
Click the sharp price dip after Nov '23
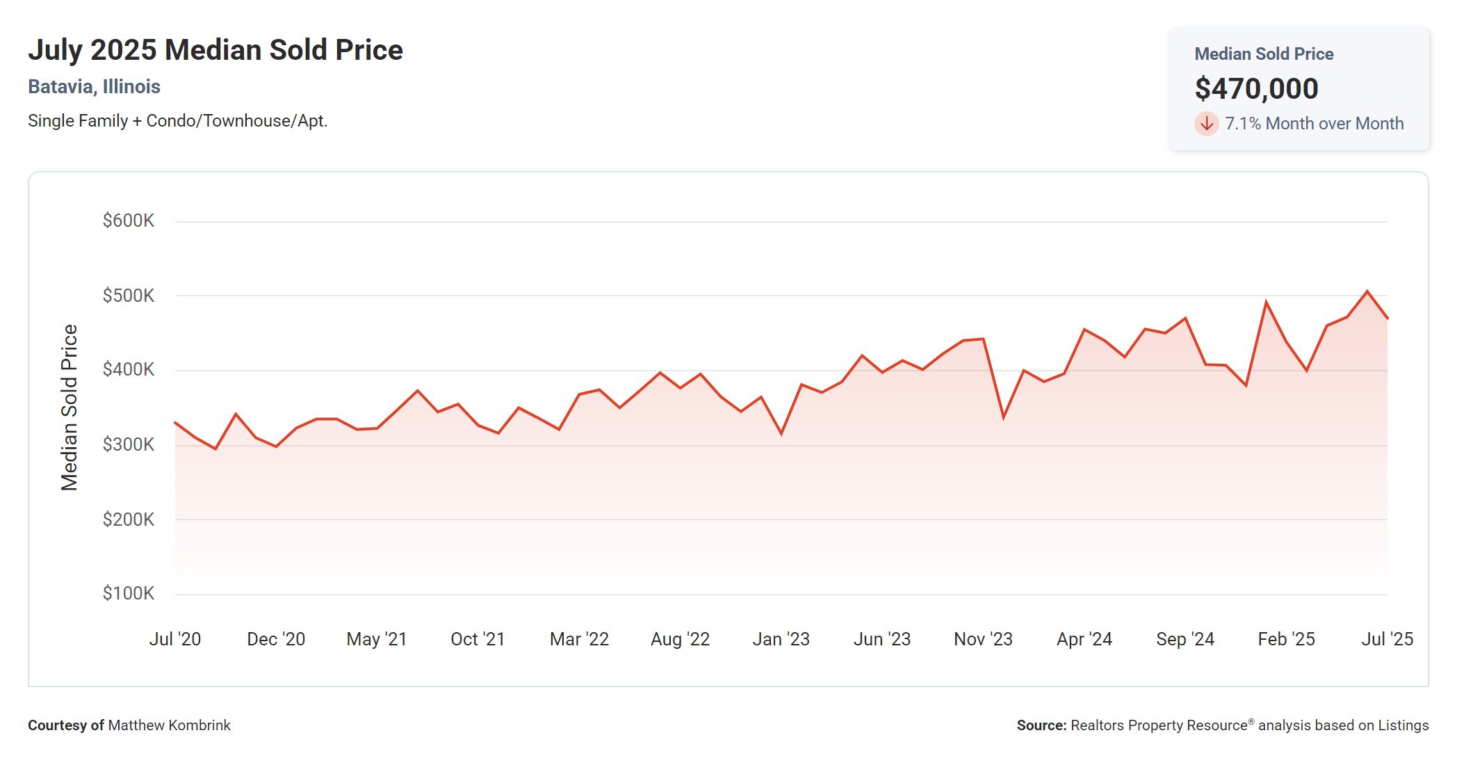(x=1003, y=417)
